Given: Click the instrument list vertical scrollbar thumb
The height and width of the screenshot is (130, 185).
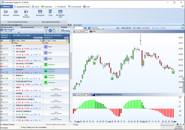Looking at the screenshot, I should pyautogui.click(x=71, y=66).
